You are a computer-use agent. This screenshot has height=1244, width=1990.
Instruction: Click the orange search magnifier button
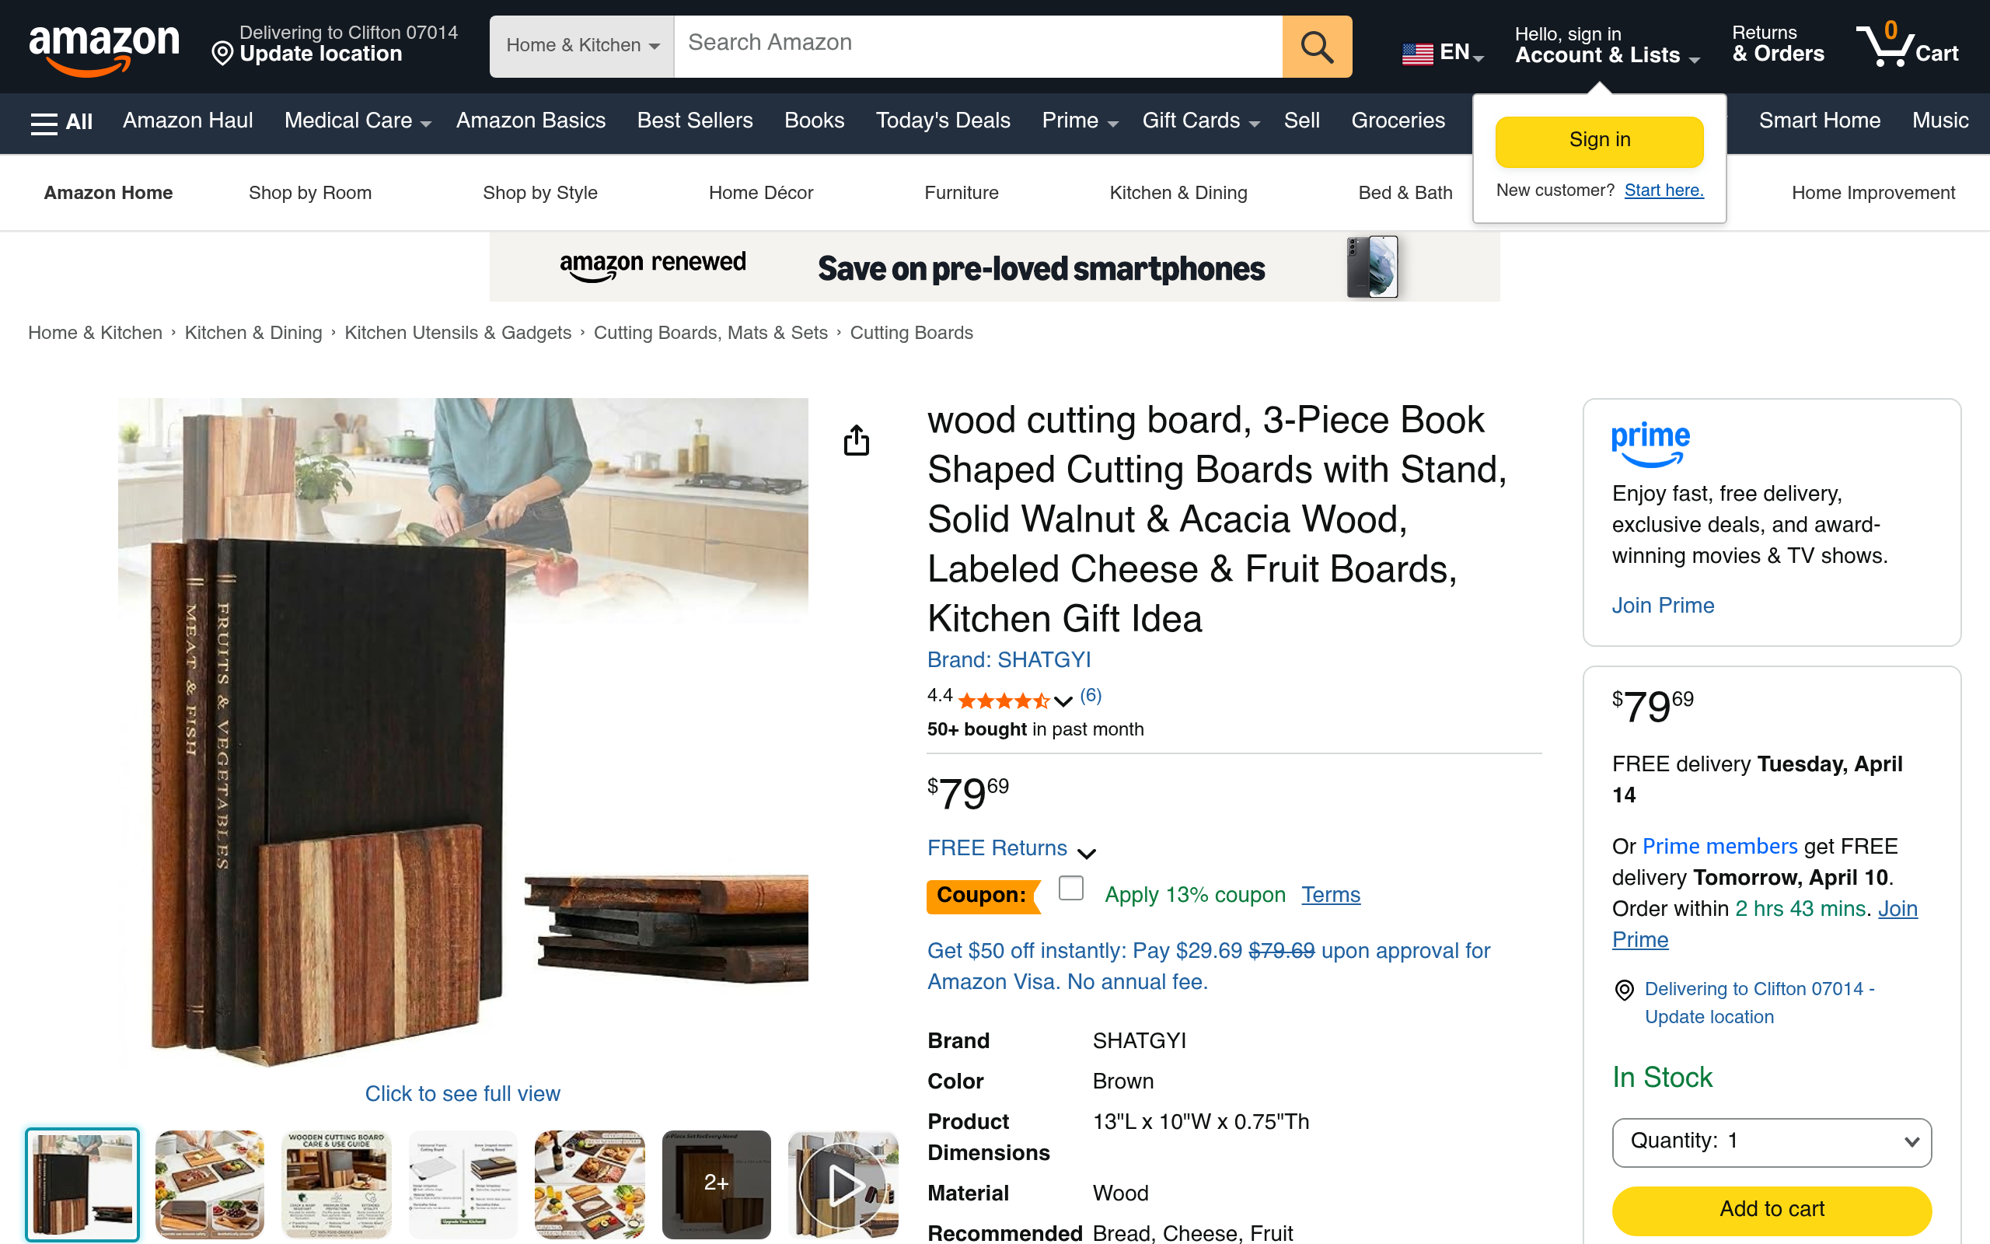[1317, 47]
